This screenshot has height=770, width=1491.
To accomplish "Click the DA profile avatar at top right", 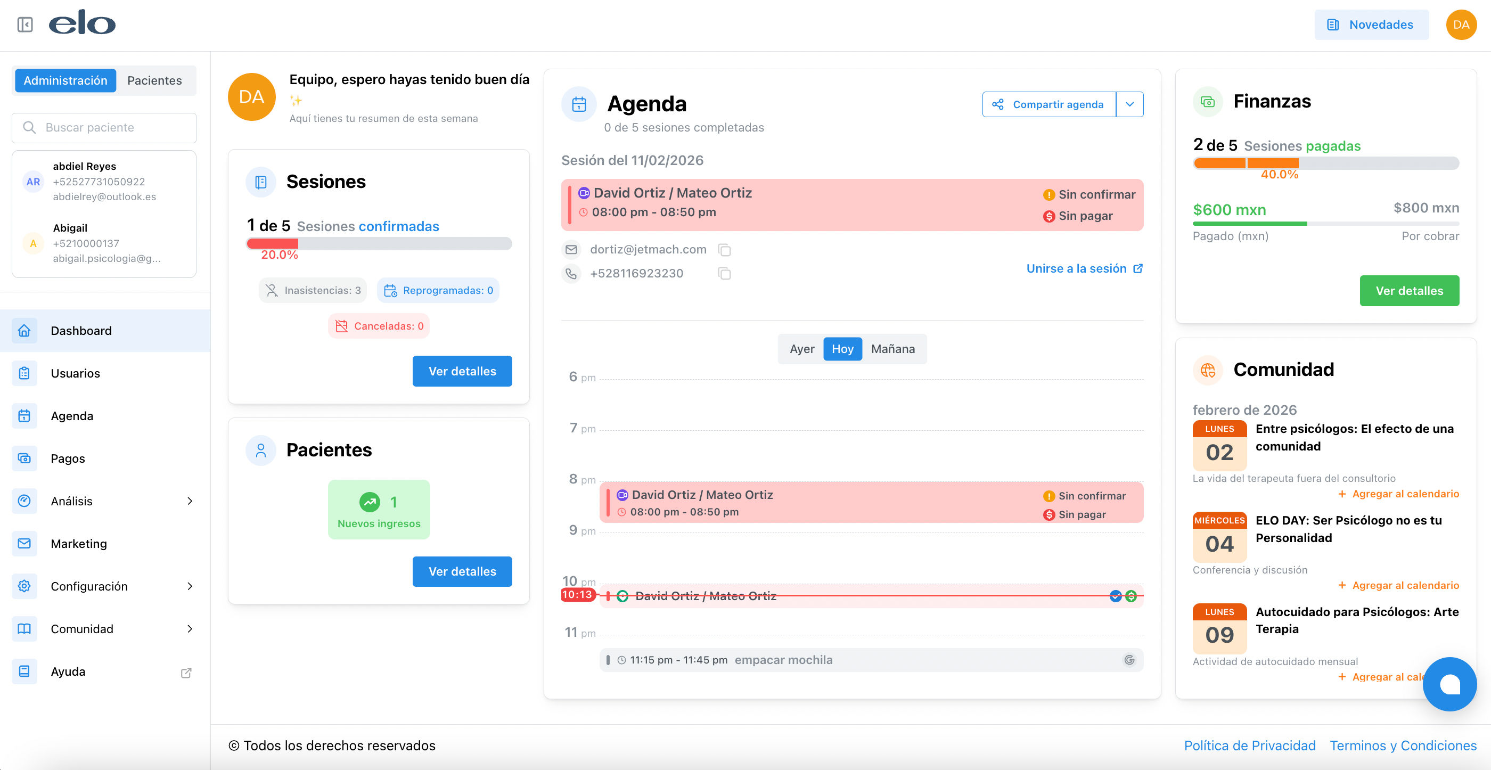I will (x=1460, y=24).
